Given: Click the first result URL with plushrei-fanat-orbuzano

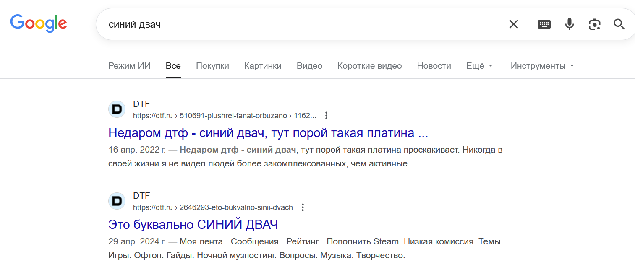Looking at the screenshot, I should [x=225, y=116].
